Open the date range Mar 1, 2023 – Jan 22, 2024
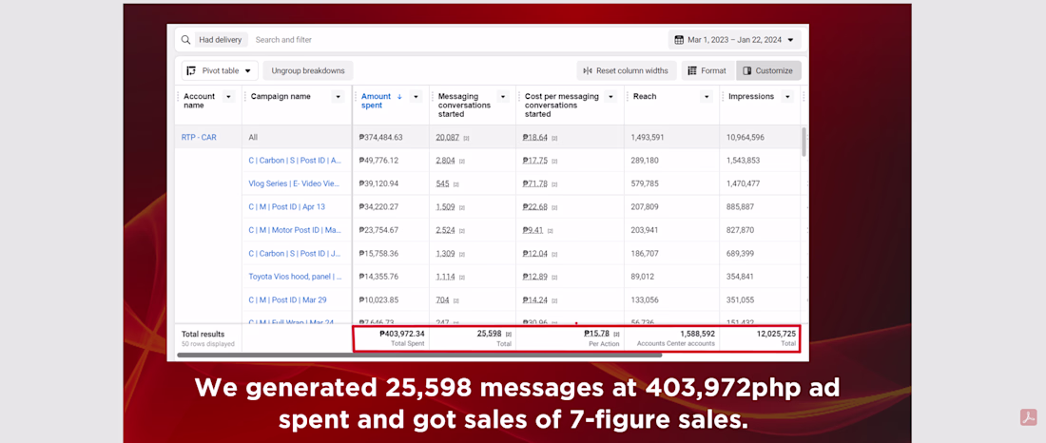The width and height of the screenshot is (1046, 443). click(x=734, y=40)
